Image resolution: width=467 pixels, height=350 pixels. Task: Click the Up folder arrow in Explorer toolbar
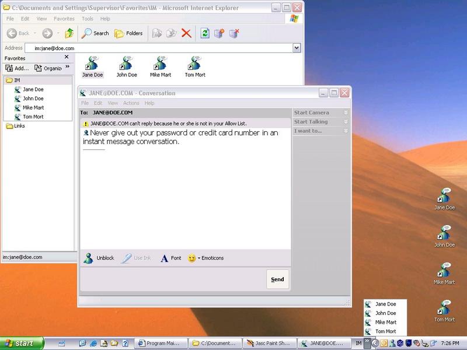69,33
